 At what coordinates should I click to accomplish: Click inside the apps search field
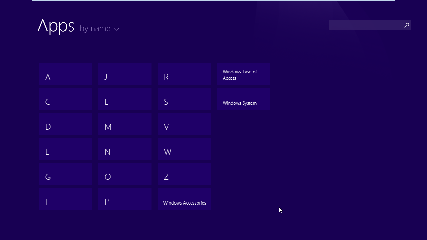coord(365,25)
